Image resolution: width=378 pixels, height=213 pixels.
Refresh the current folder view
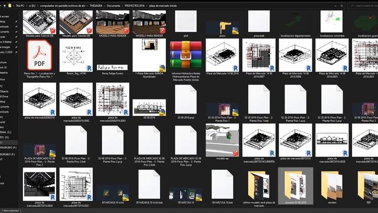pyautogui.click(x=341, y=5)
